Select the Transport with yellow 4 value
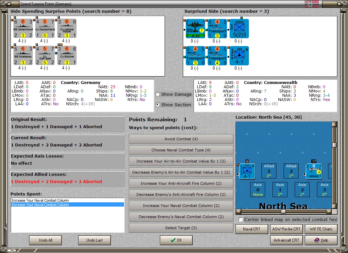348x253 pixels. point(217,56)
